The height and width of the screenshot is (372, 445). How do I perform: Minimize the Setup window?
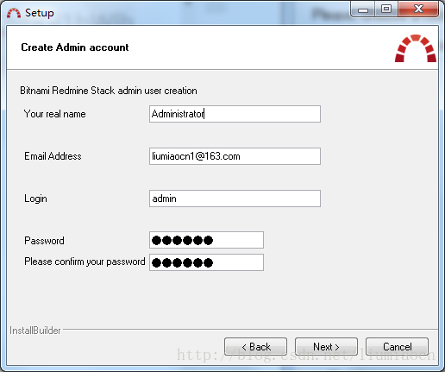click(x=363, y=9)
